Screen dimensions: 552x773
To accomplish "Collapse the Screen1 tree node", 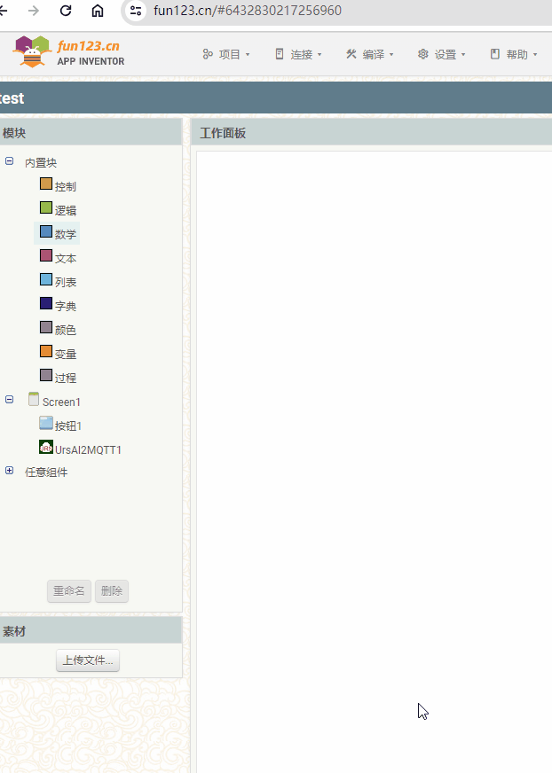I will [x=10, y=399].
